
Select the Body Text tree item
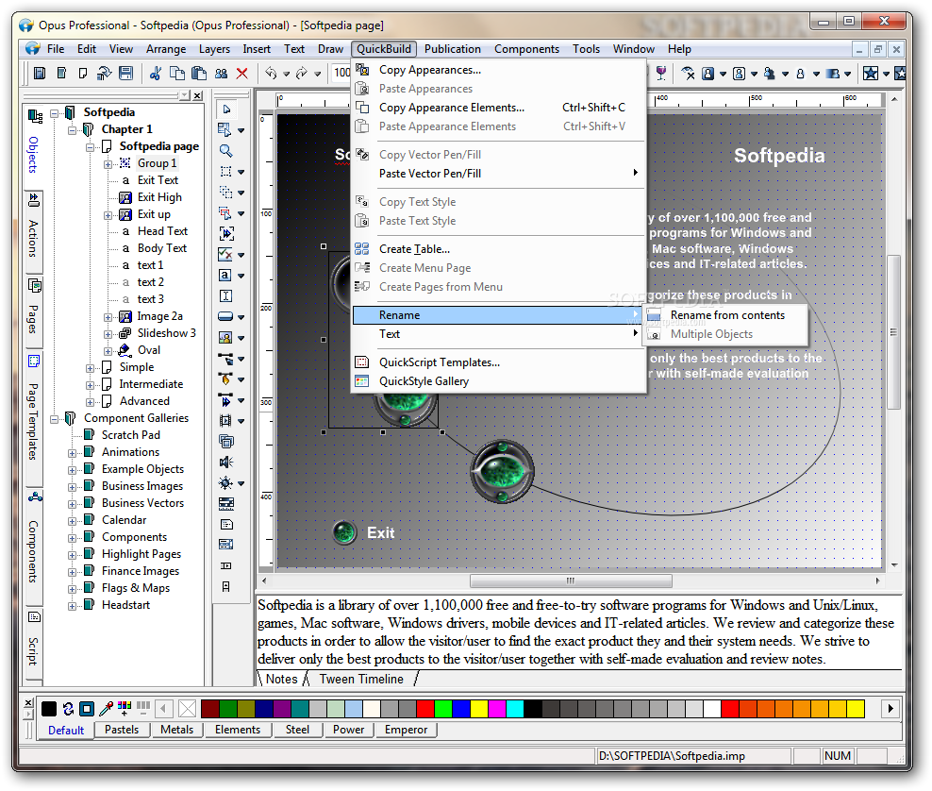(x=161, y=248)
